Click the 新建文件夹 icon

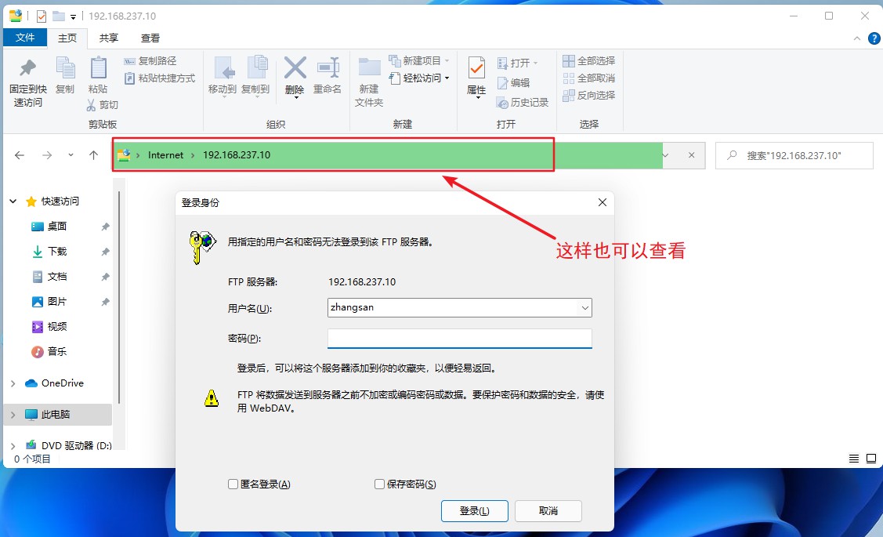pos(370,67)
